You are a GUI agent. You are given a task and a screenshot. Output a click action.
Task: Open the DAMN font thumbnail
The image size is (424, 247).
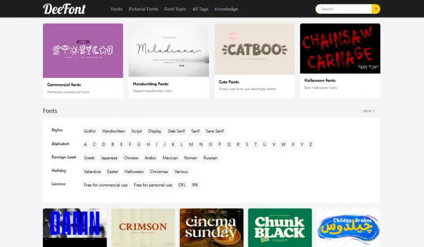(75, 227)
